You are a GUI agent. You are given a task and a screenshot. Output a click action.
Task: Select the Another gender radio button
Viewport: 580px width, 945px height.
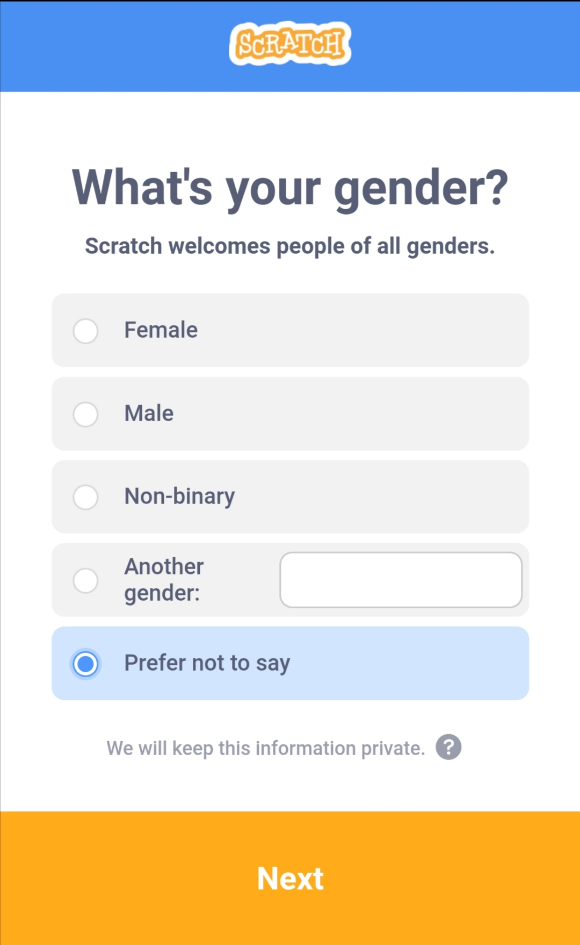85,580
